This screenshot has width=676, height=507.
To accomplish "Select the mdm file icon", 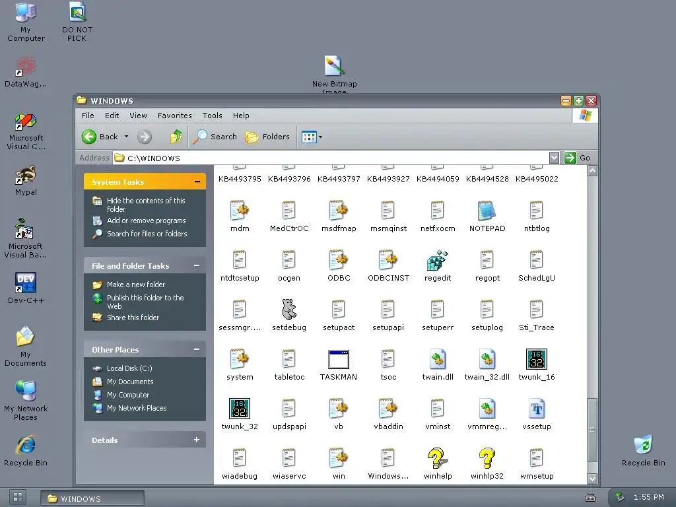I will pyautogui.click(x=239, y=211).
